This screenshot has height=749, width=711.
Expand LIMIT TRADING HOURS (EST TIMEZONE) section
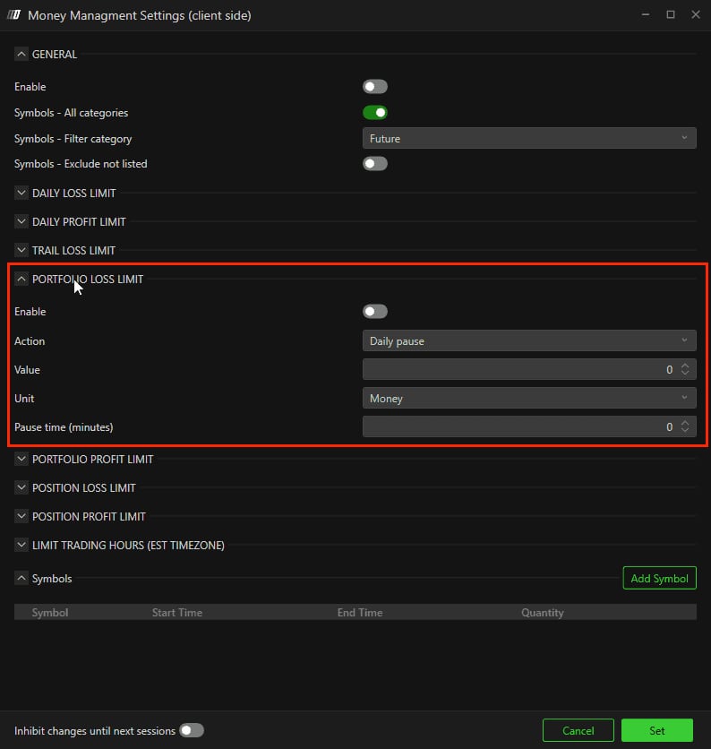(21, 545)
